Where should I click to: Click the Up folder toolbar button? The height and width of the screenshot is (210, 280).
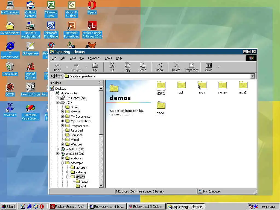pyautogui.click(x=95, y=67)
